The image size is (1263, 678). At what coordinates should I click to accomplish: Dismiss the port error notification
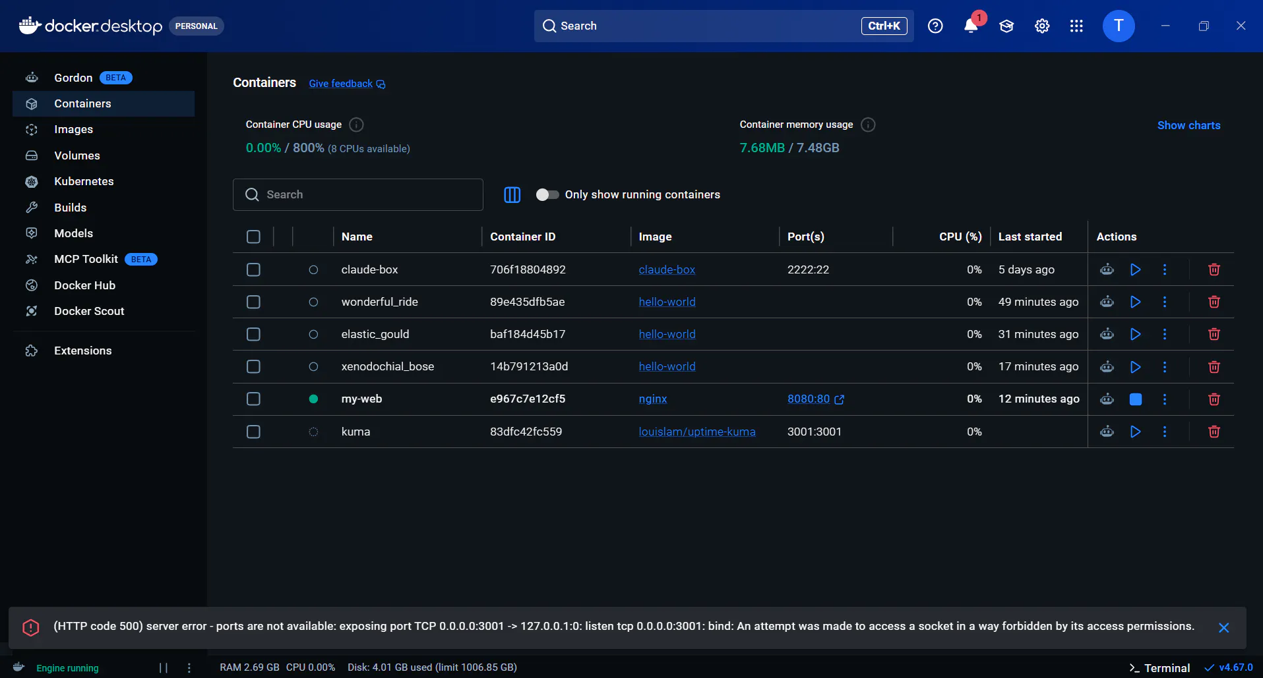point(1223,628)
